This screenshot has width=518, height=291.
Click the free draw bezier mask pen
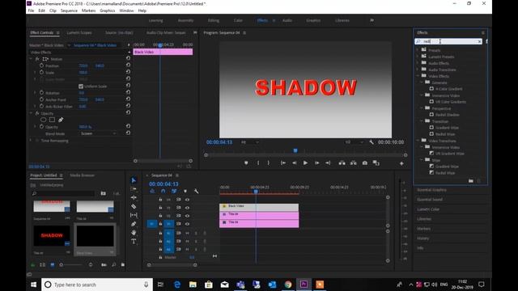61,120
